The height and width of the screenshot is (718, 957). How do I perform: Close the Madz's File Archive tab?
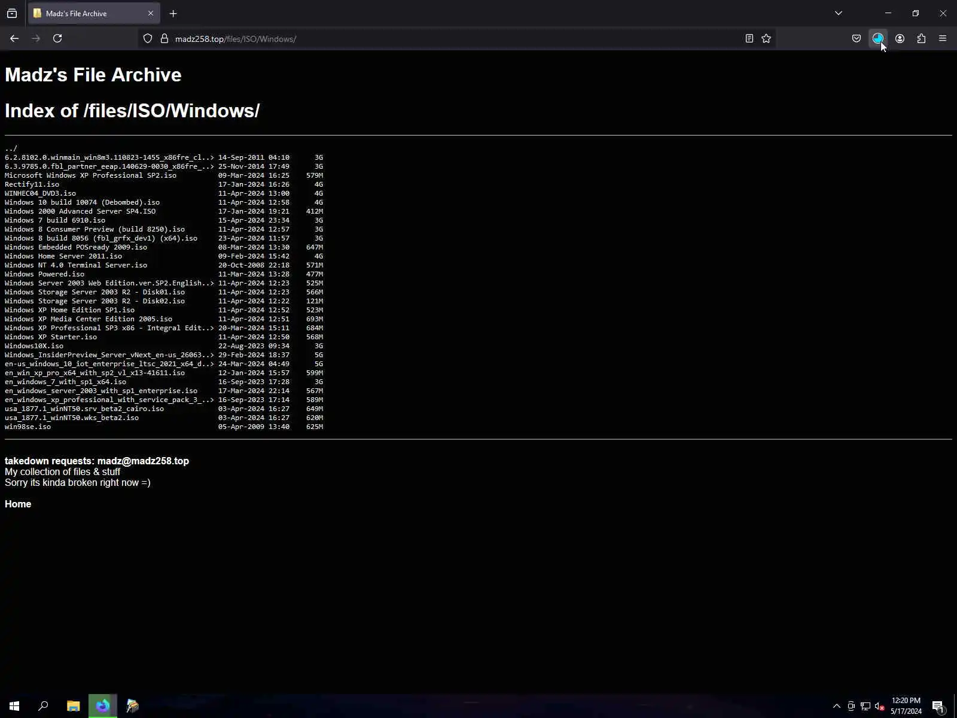(151, 13)
